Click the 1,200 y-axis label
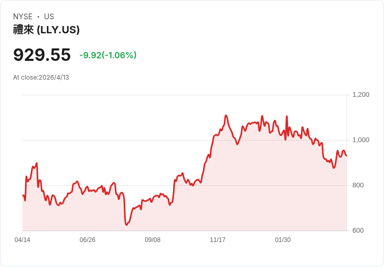 pyautogui.click(x=361, y=95)
